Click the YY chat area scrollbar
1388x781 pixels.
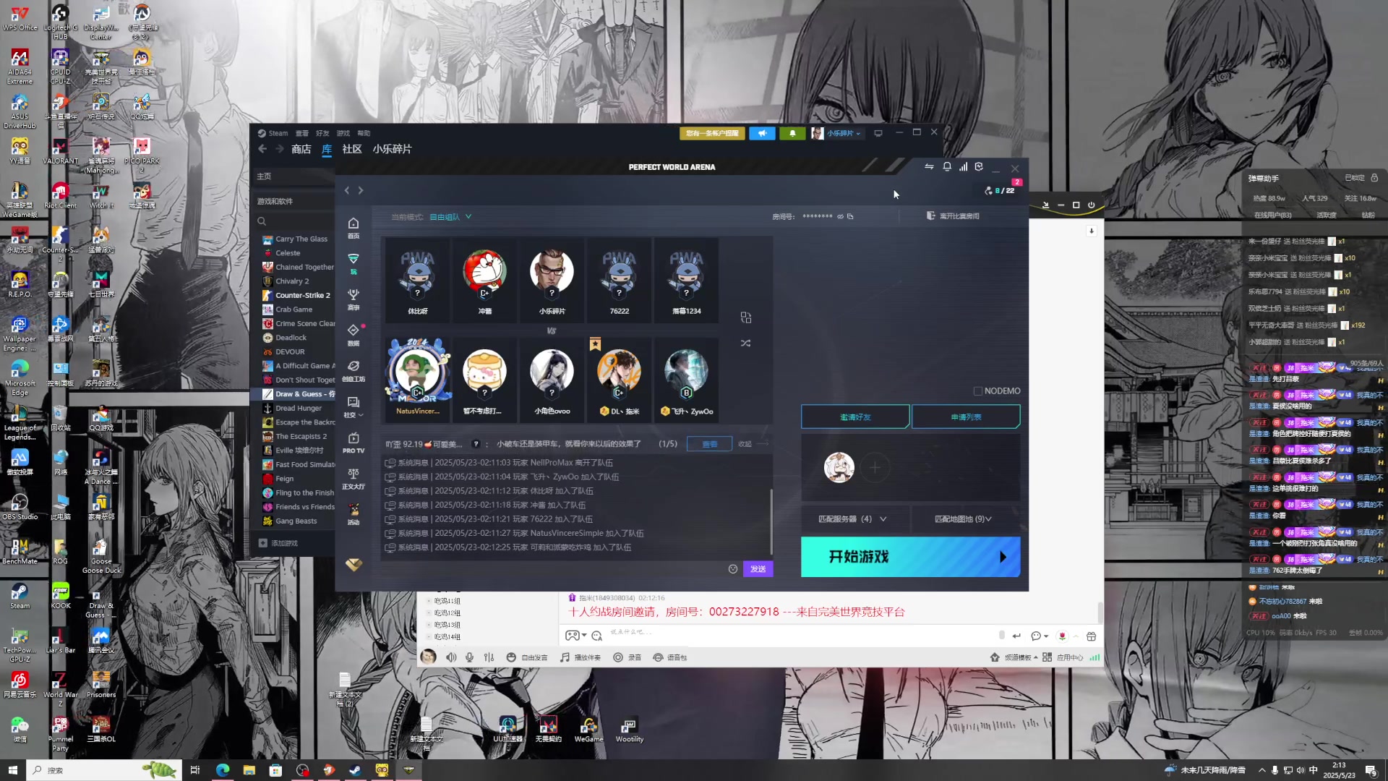click(1100, 612)
